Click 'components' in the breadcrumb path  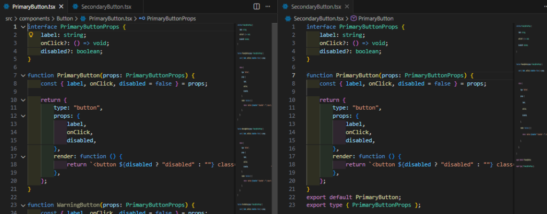pos(34,18)
